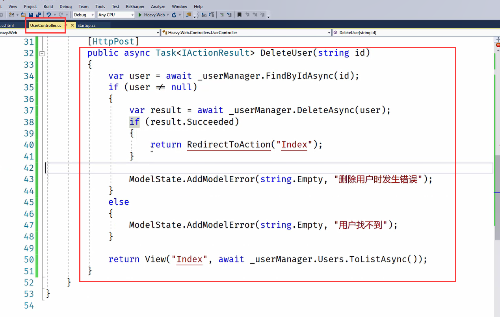Open text editor toolbar overflow options
This screenshot has height=317, width=500.
coord(268,17)
